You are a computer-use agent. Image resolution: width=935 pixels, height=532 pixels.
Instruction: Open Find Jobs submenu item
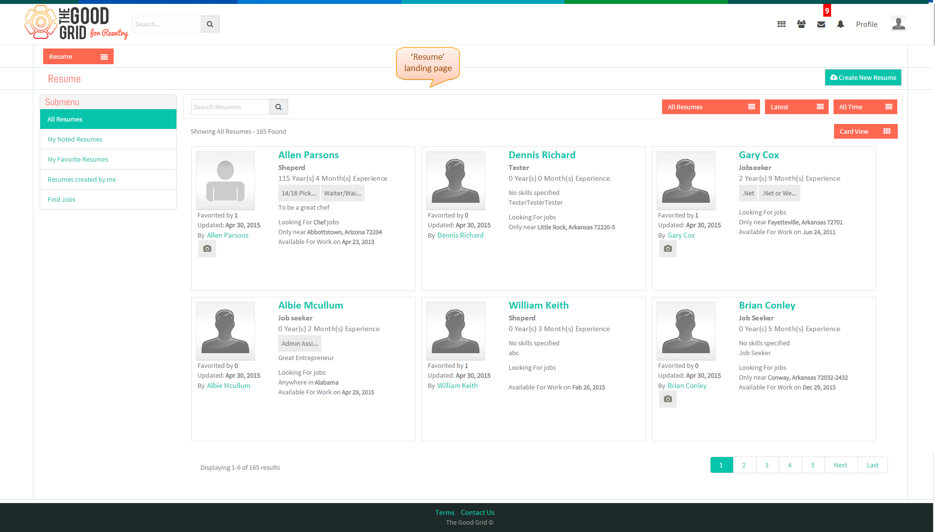(x=108, y=199)
